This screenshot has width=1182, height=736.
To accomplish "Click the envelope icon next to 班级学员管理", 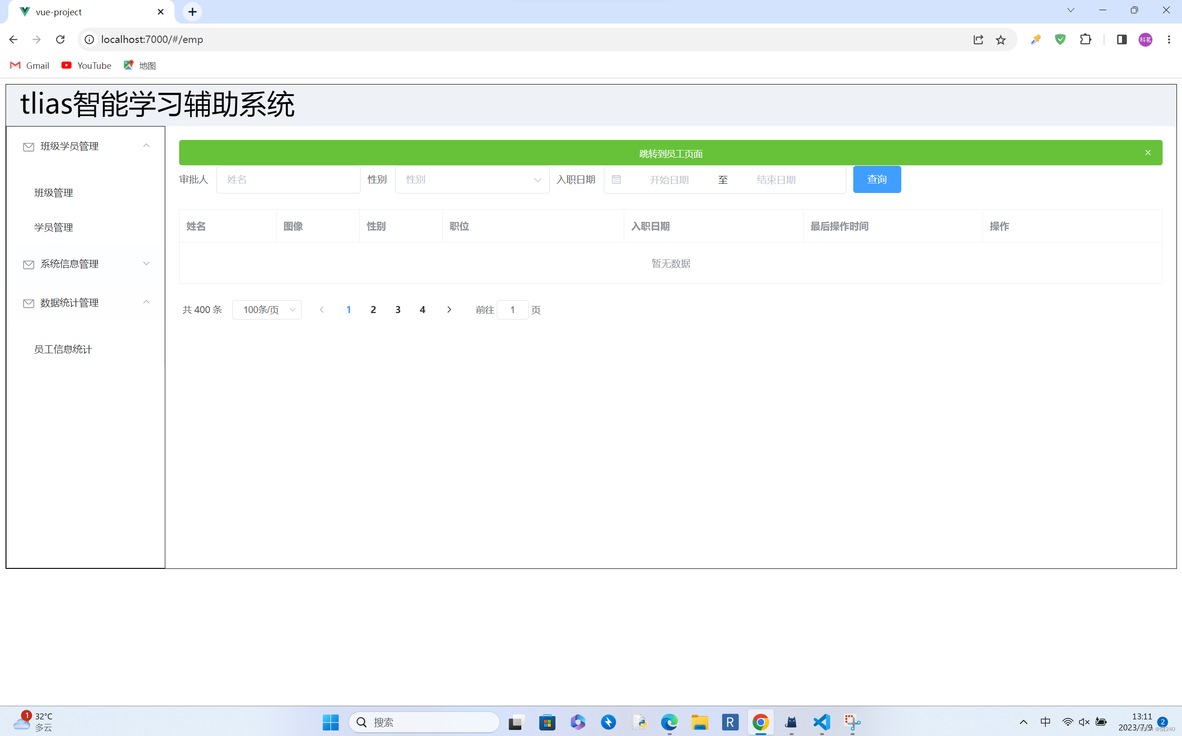I will click(x=27, y=146).
